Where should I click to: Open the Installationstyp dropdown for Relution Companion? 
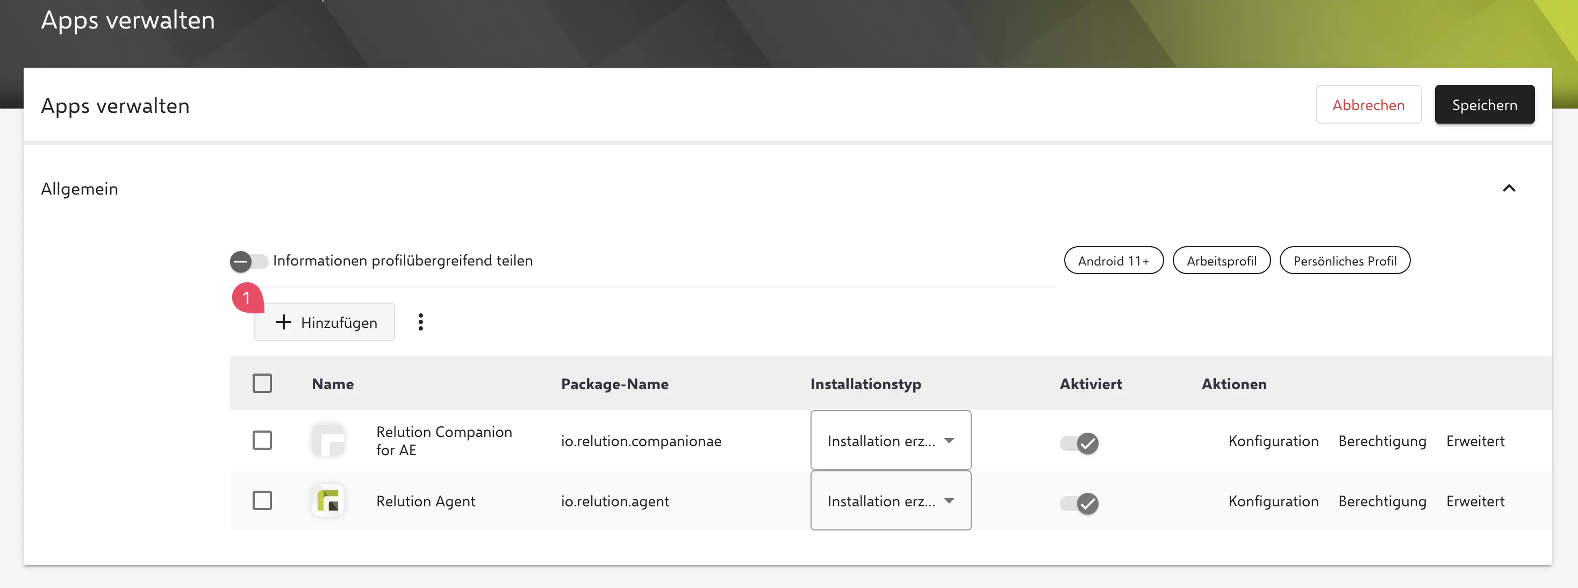890,440
